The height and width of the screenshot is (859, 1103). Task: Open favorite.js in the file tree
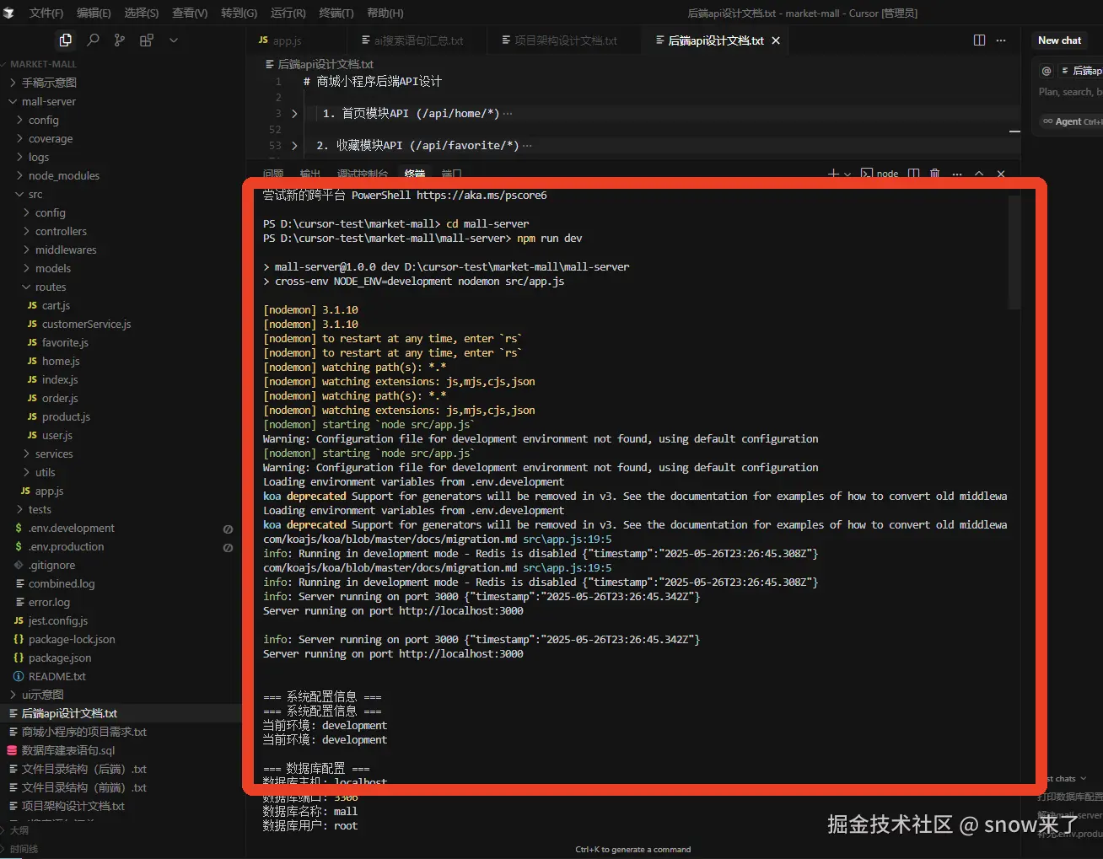click(x=65, y=343)
